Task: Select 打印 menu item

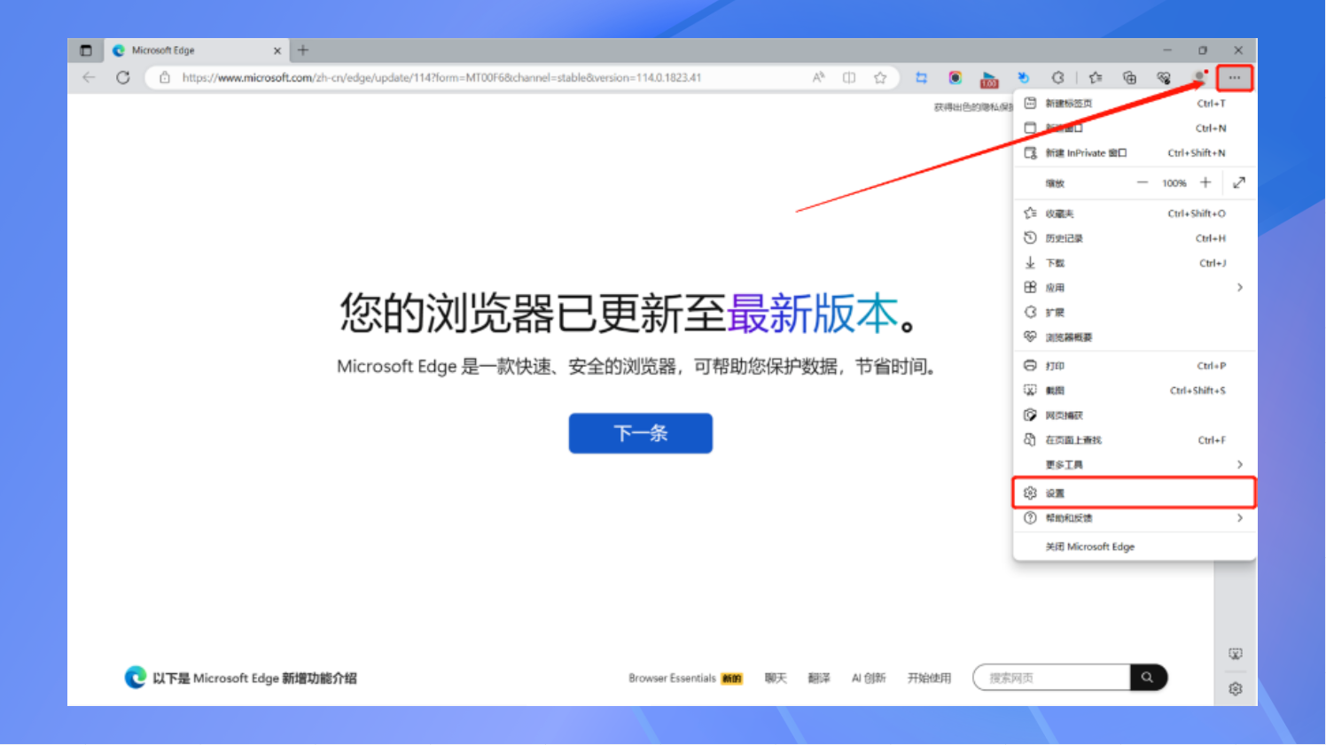Action: pos(1135,366)
